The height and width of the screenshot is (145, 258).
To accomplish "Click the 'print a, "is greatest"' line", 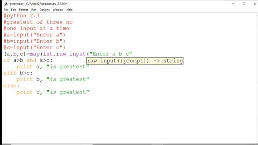I will coord(53,66).
